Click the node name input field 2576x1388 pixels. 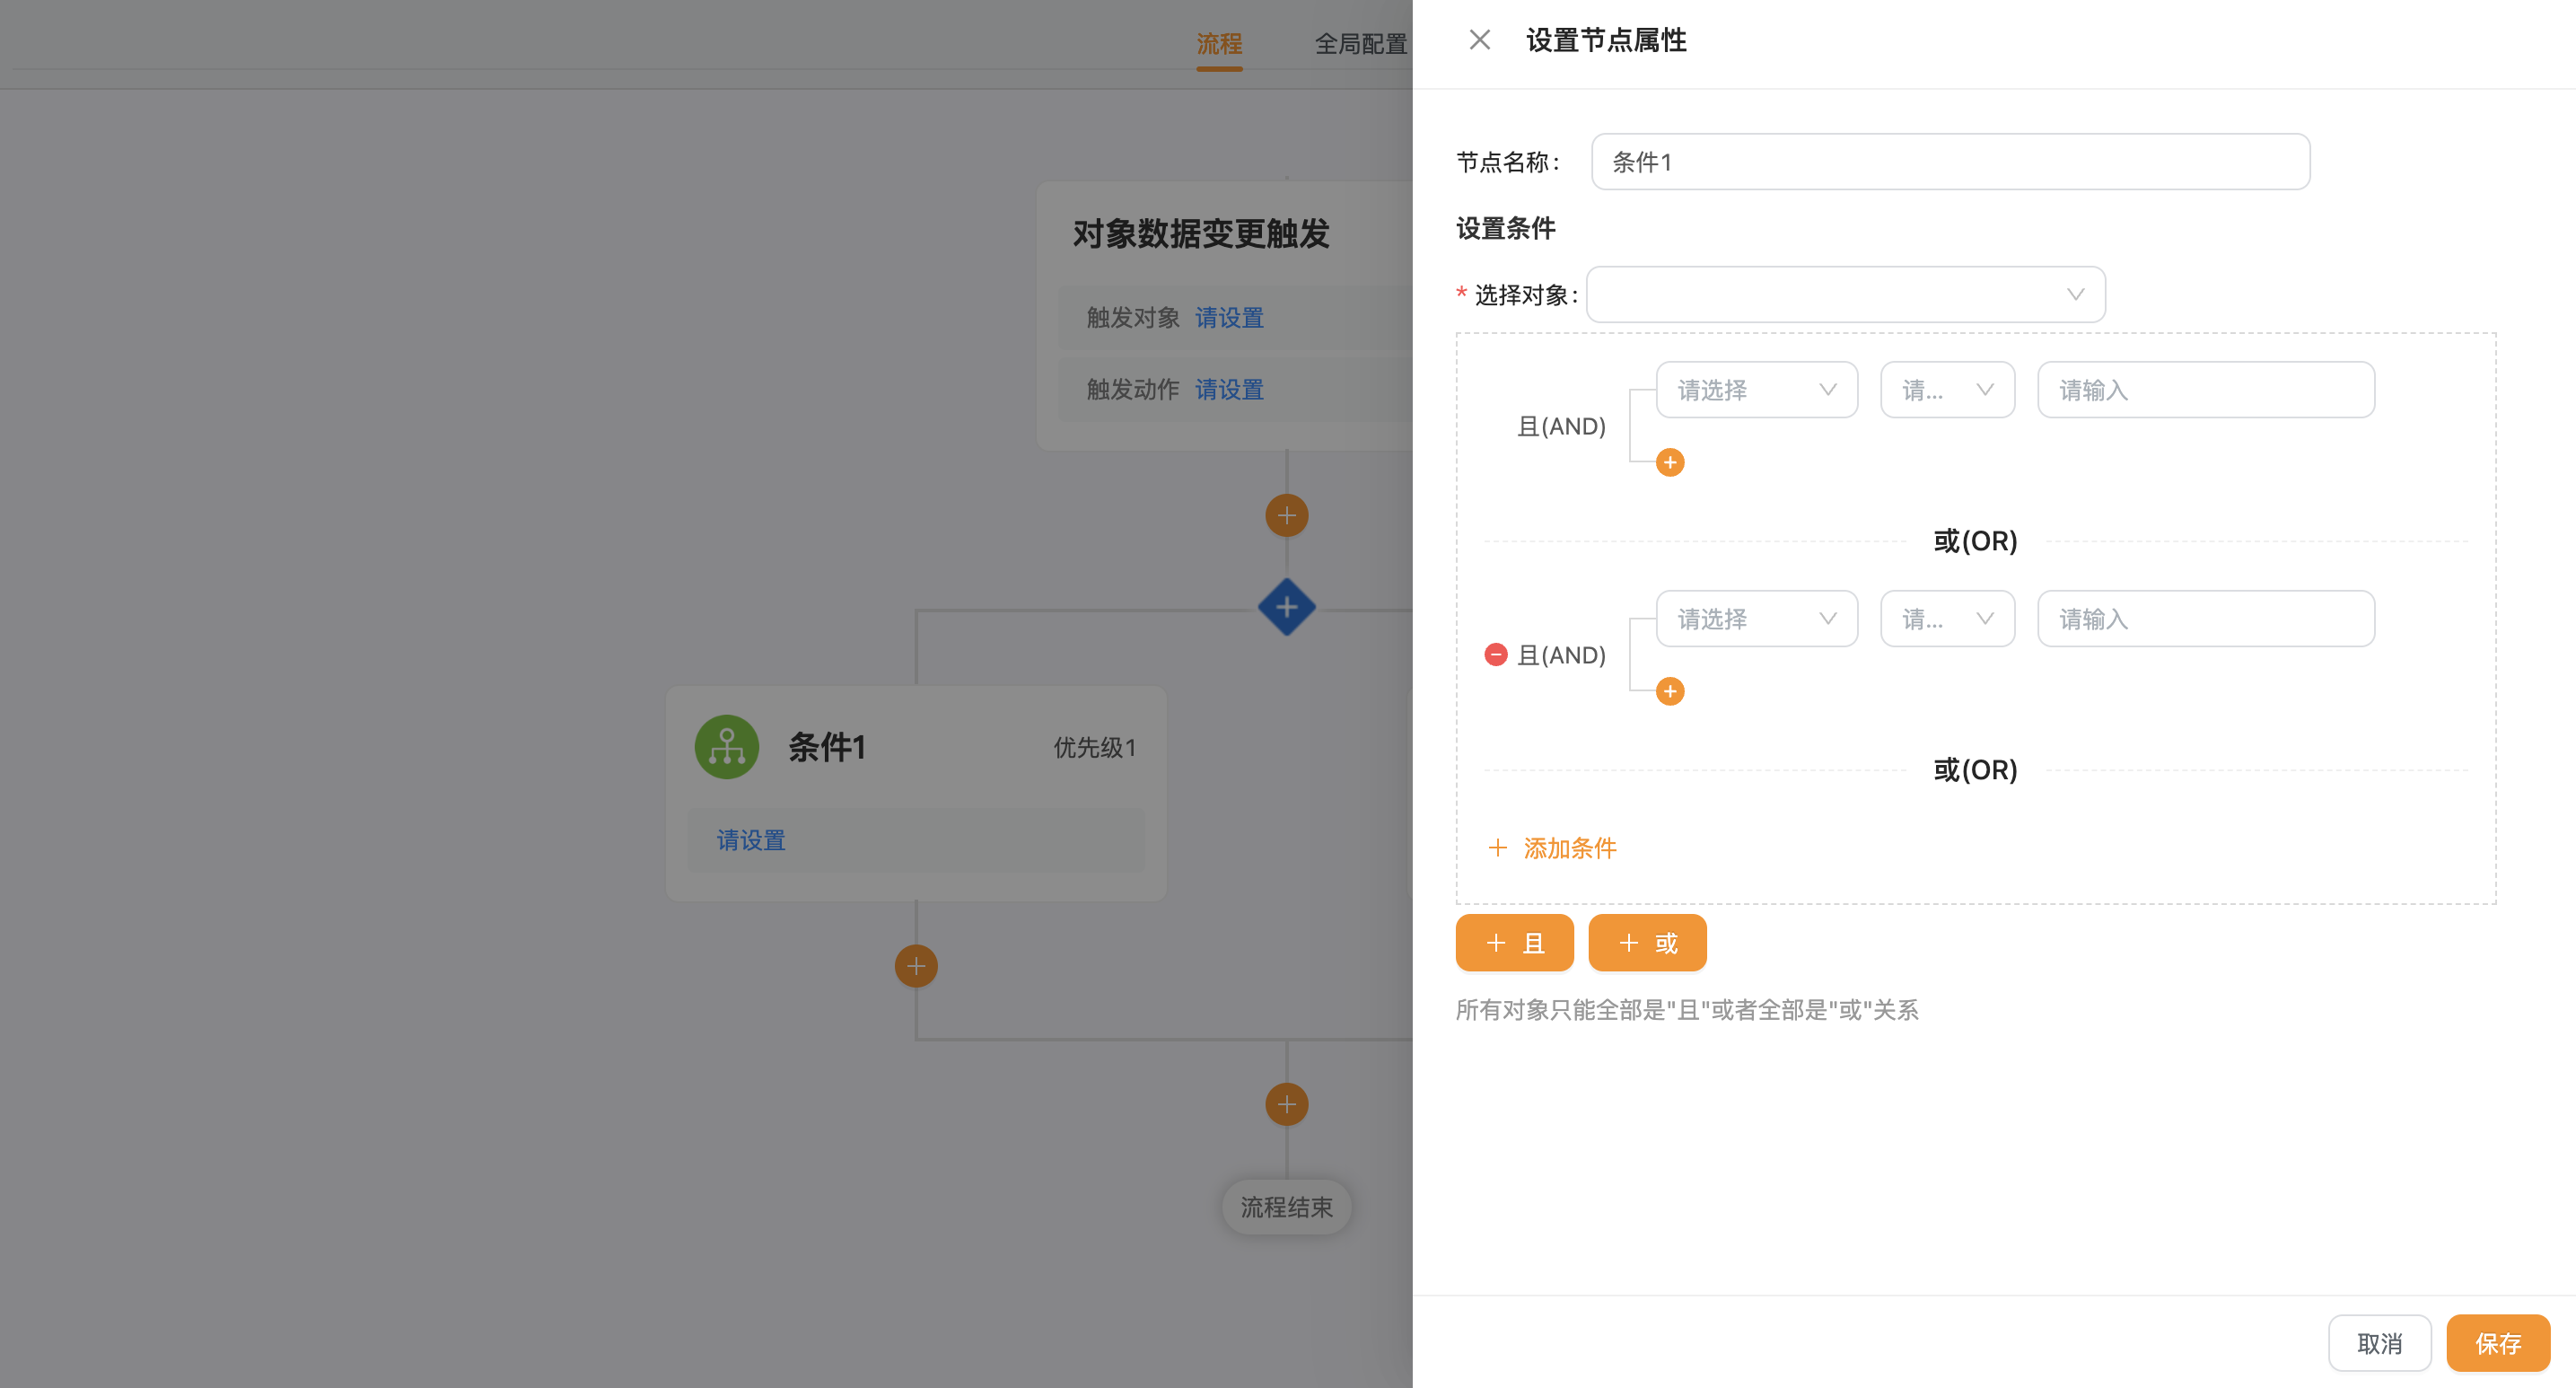coord(1950,161)
